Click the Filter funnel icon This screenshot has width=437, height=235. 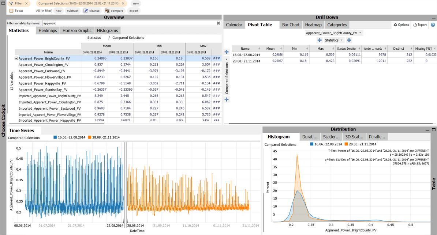coord(11,3)
